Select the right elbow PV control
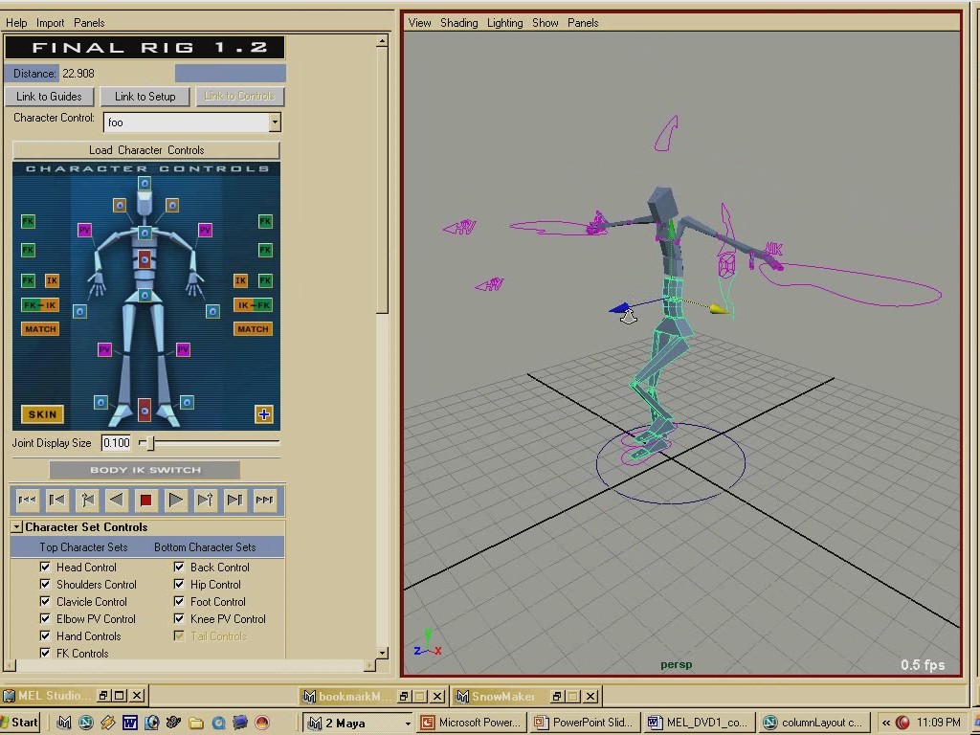 [x=205, y=231]
